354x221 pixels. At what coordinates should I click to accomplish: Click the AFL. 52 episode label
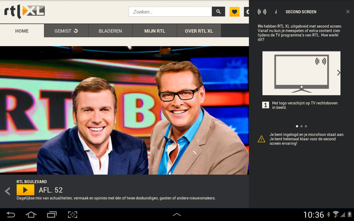51,190
